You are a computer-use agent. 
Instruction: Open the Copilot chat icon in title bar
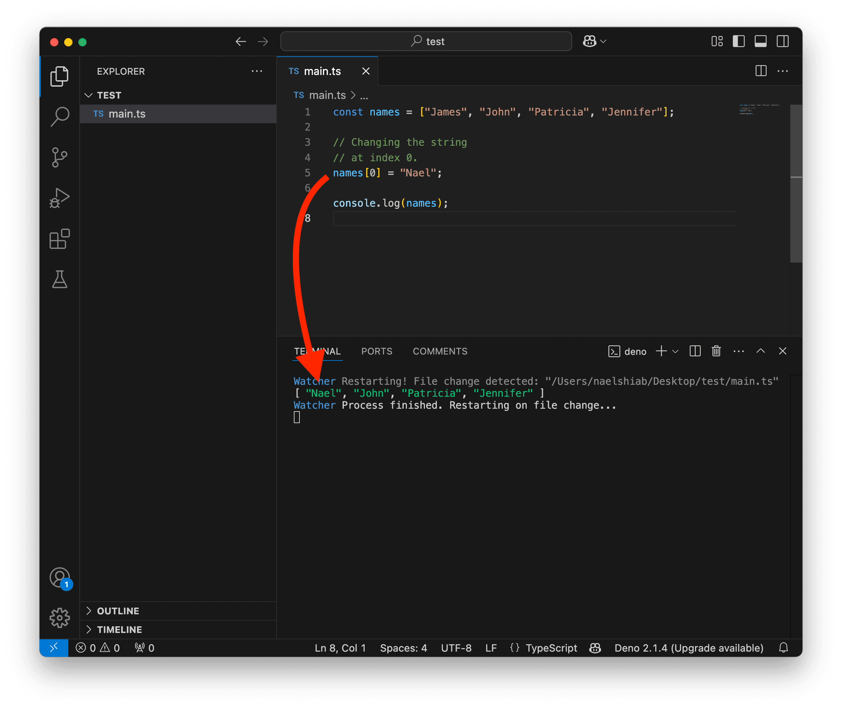tap(590, 41)
